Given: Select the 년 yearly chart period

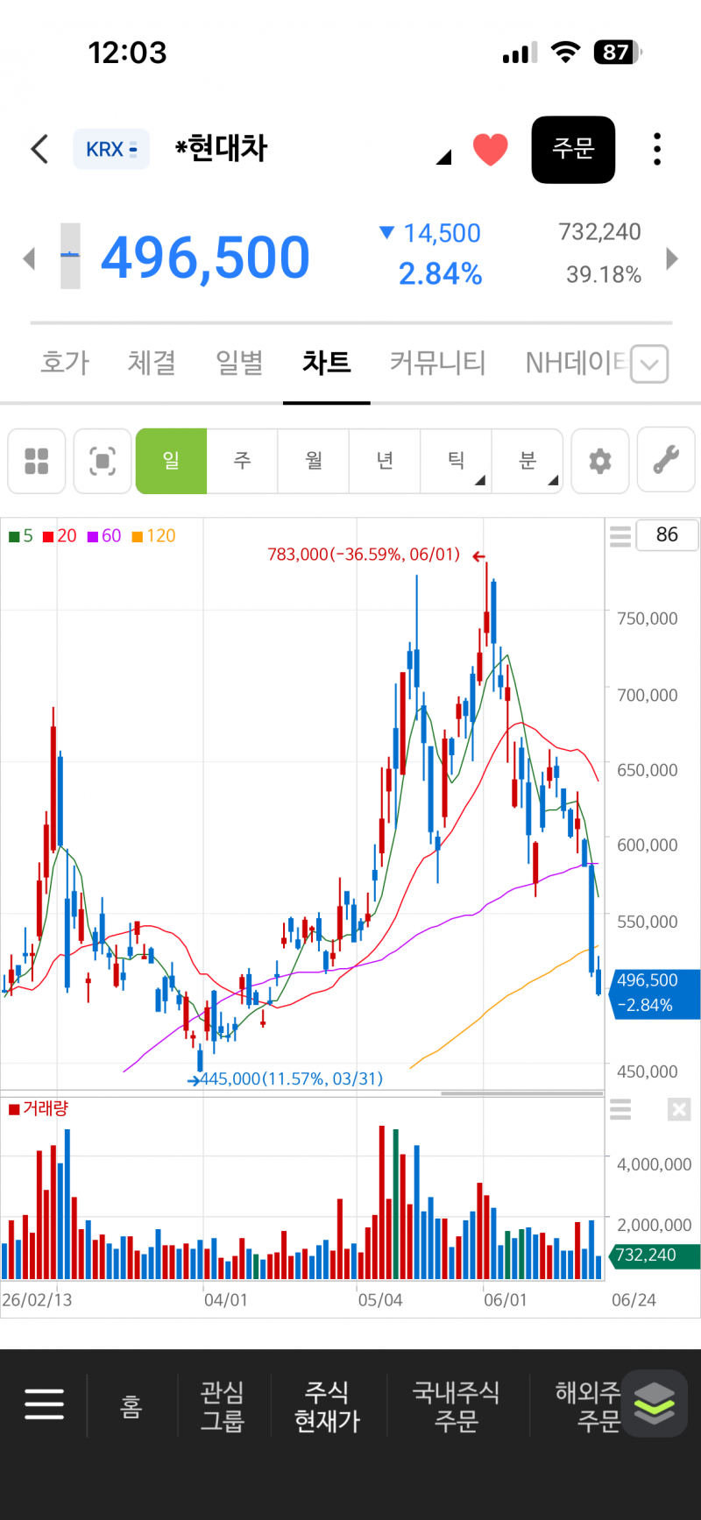Looking at the screenshot, I should click(x=385, y=461).
